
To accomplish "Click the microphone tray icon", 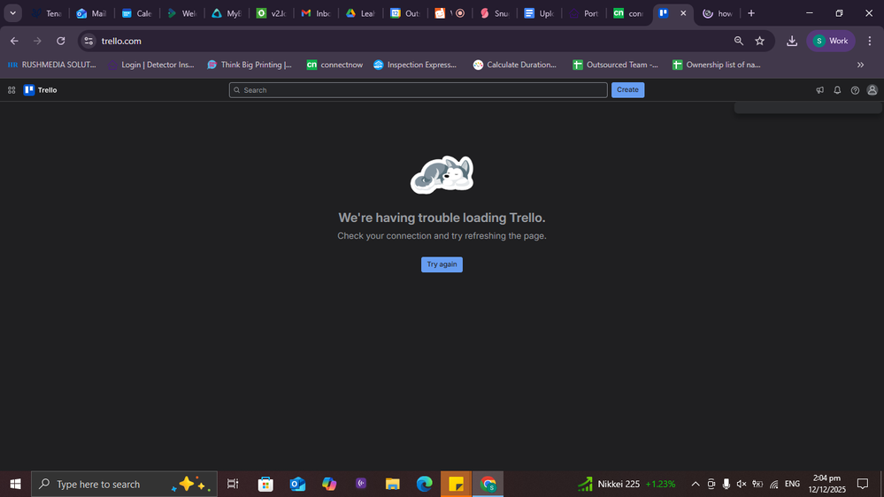I will [x=726, y=484].
